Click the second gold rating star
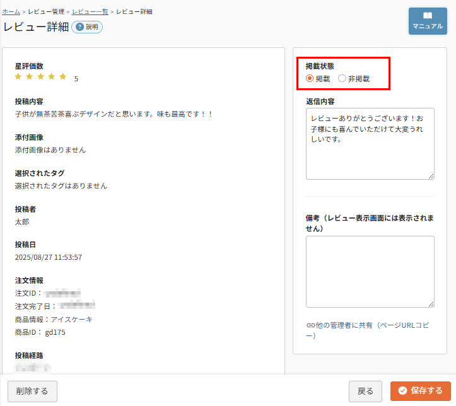456x406 pixels. 30,76
